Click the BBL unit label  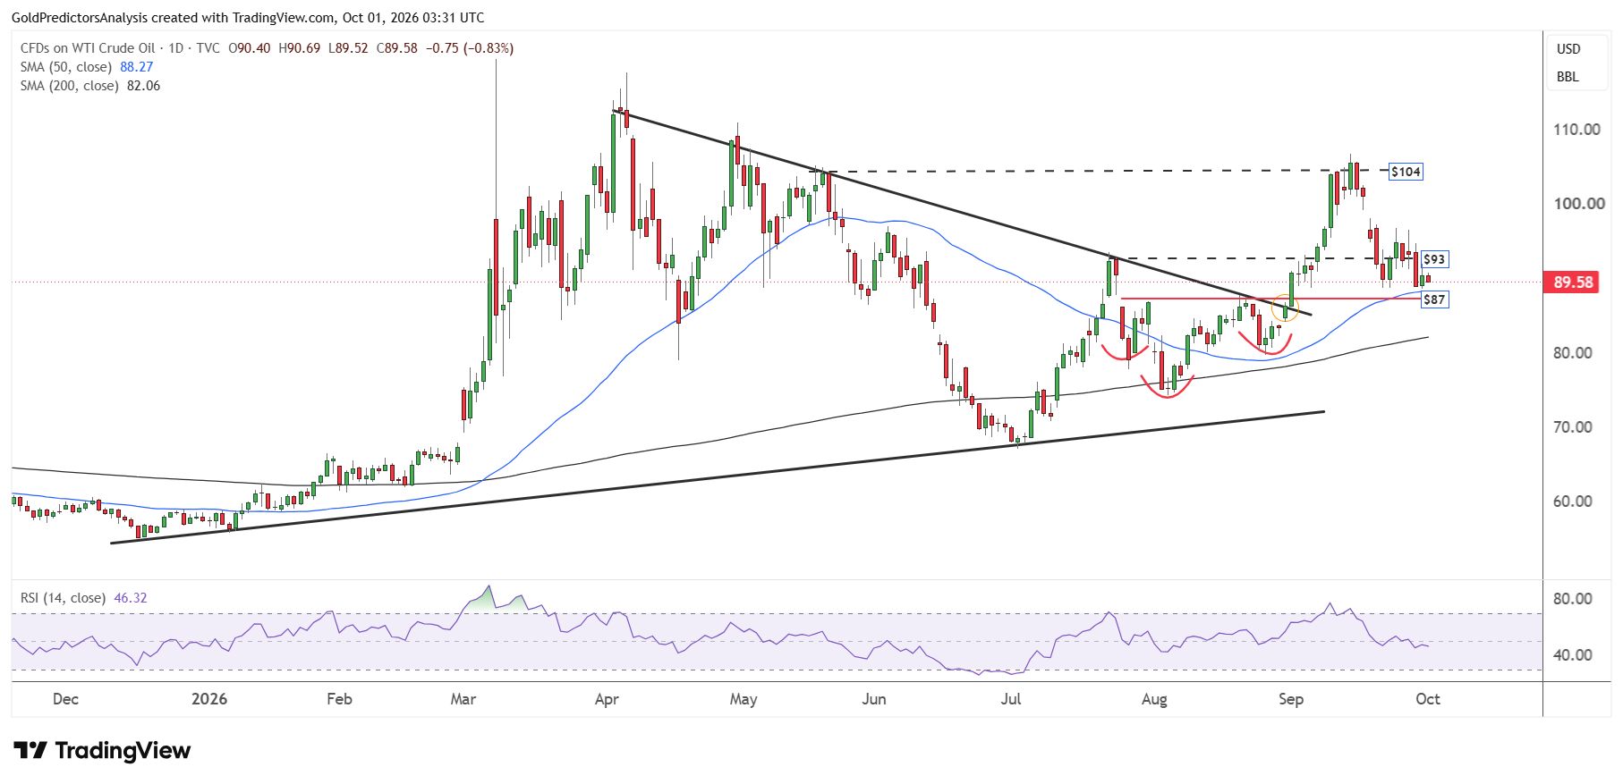click(x=1568, y=77)
